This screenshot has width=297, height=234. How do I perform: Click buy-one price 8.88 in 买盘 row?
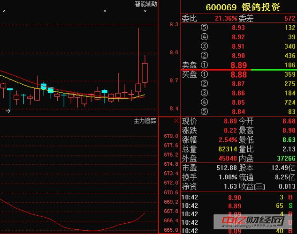(x=239, y=74)
